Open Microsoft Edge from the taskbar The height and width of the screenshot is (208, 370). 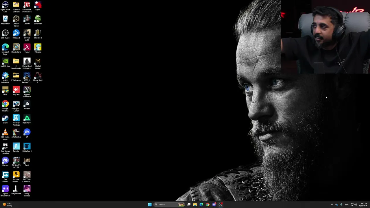point(201,205)
